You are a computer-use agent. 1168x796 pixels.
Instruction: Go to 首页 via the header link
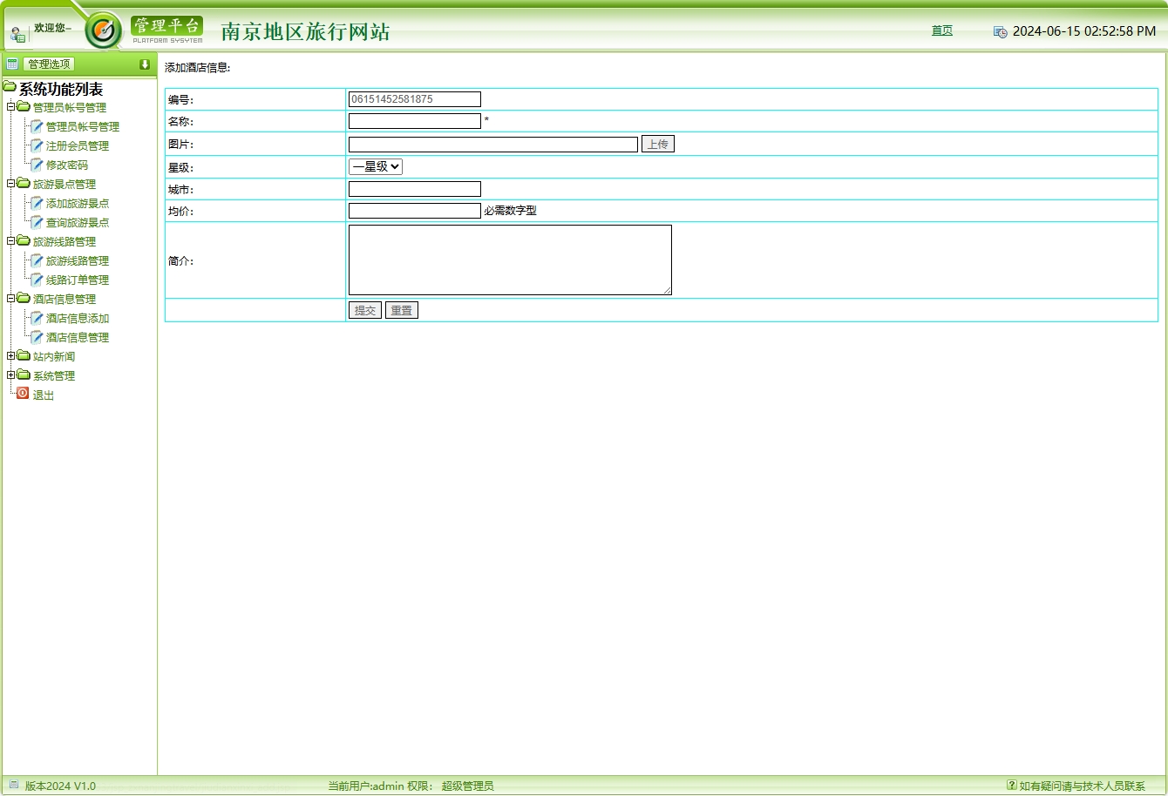pos(942,30)
